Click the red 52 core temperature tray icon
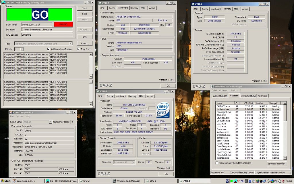Viewport: 294px width, 184px height. pyautogui.click(x=239, y=181)
